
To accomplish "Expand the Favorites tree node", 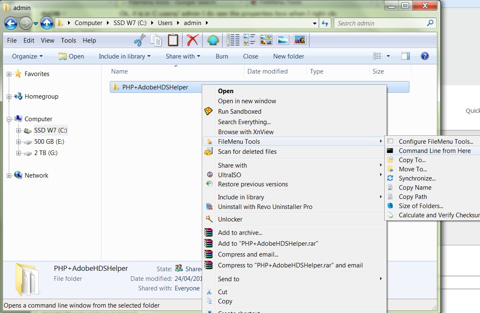I will click(9, 74).
